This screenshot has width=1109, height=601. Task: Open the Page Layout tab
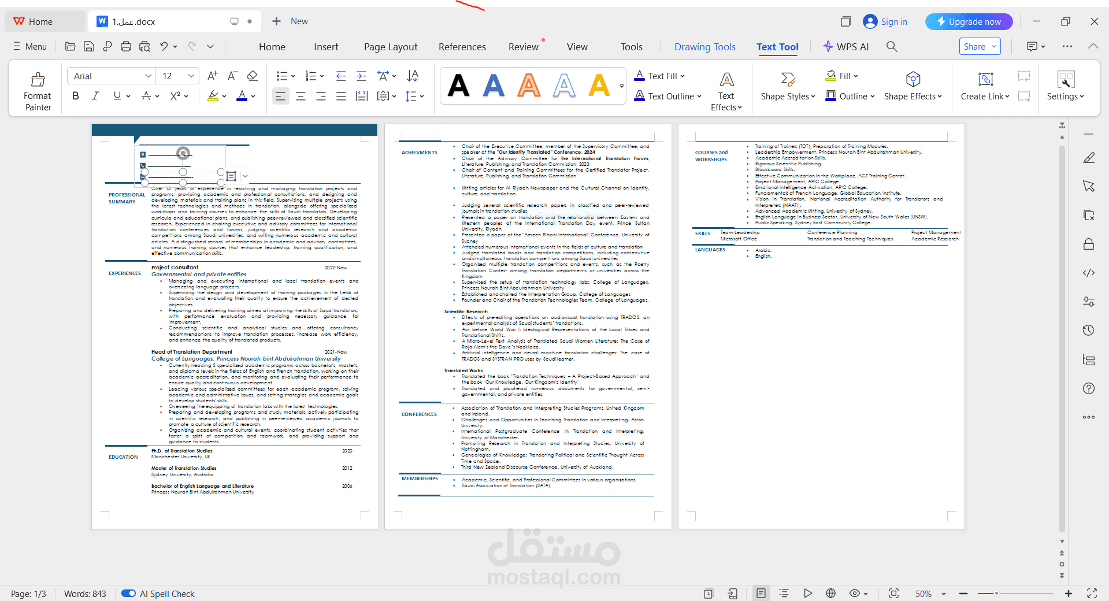[391, 47]
